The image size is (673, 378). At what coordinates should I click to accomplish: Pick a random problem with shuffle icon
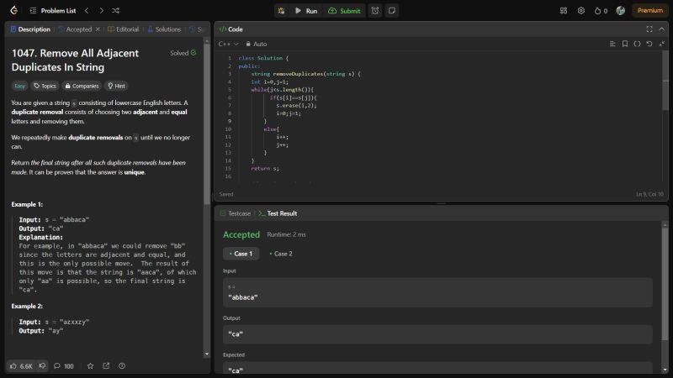pos(115,11)
